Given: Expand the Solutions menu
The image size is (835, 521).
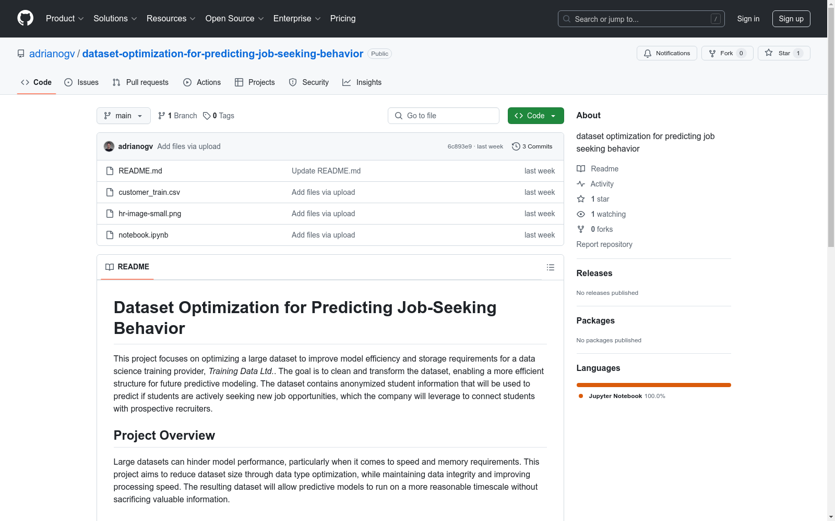Looking at the screenshot, I should tap(115, 19).
